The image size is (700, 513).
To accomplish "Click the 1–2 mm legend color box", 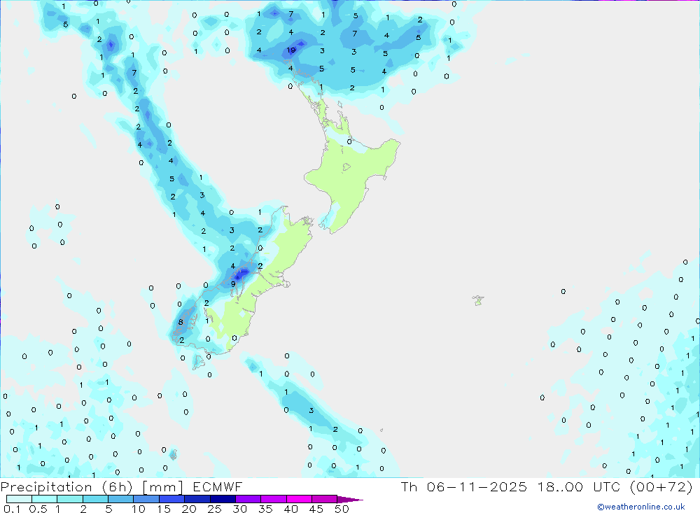I will coord(69,499).
